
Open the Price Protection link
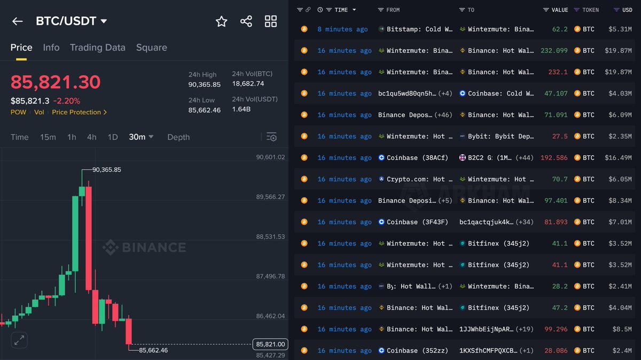79,112
